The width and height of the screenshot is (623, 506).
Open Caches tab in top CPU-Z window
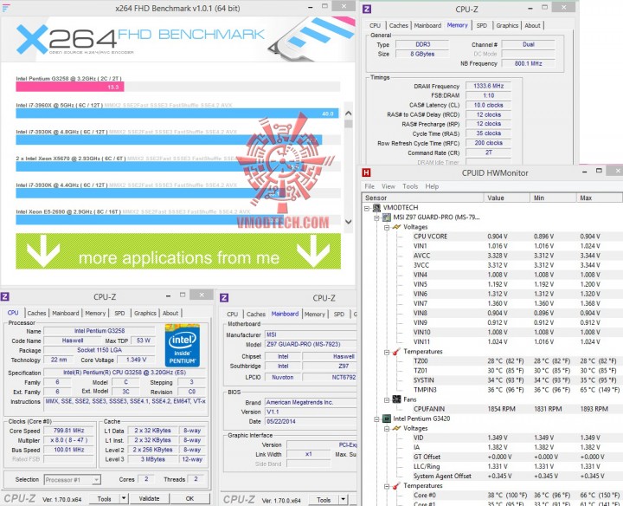(399, 25)
